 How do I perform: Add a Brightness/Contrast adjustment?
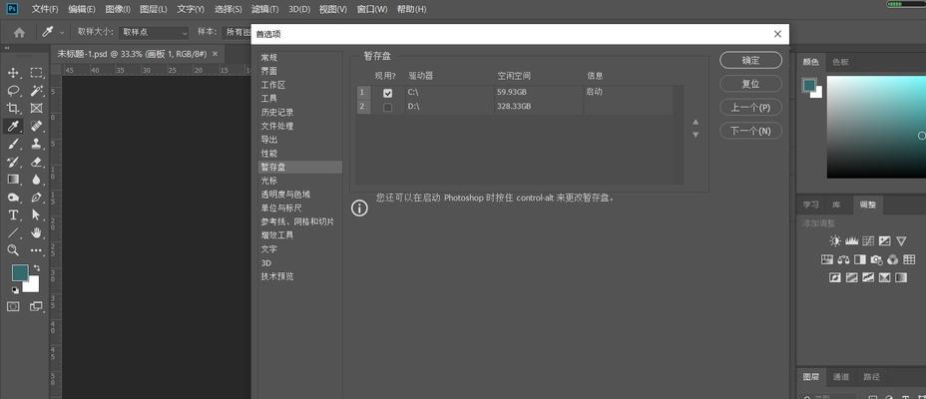coord(835,240)
